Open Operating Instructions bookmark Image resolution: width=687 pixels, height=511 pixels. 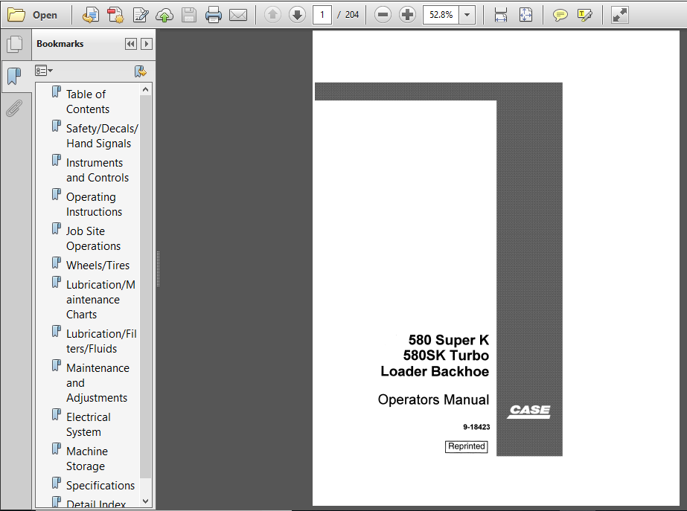[94, 204]
